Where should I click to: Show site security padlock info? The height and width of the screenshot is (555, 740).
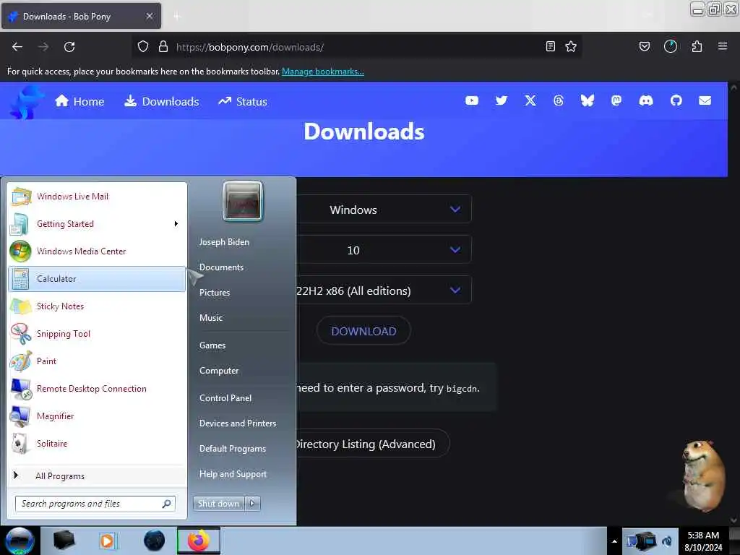coord(163,46)
